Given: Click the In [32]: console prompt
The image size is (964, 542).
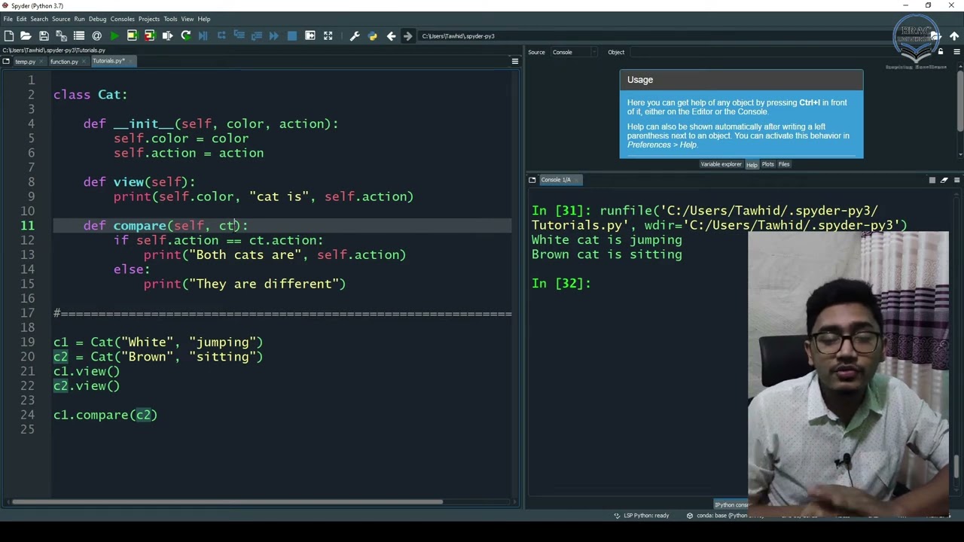Looking at the screenshot, I should pos(561,284).
